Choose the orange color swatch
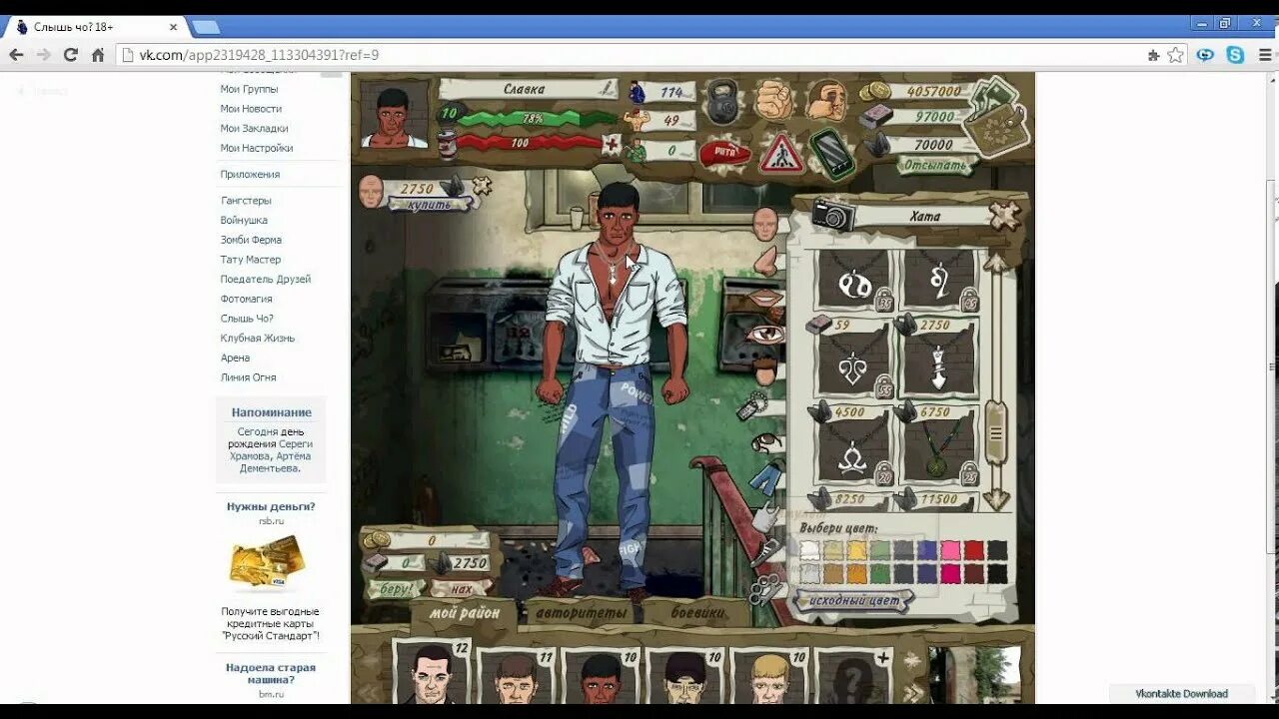 pyautogui.click(x=857, y=573)
